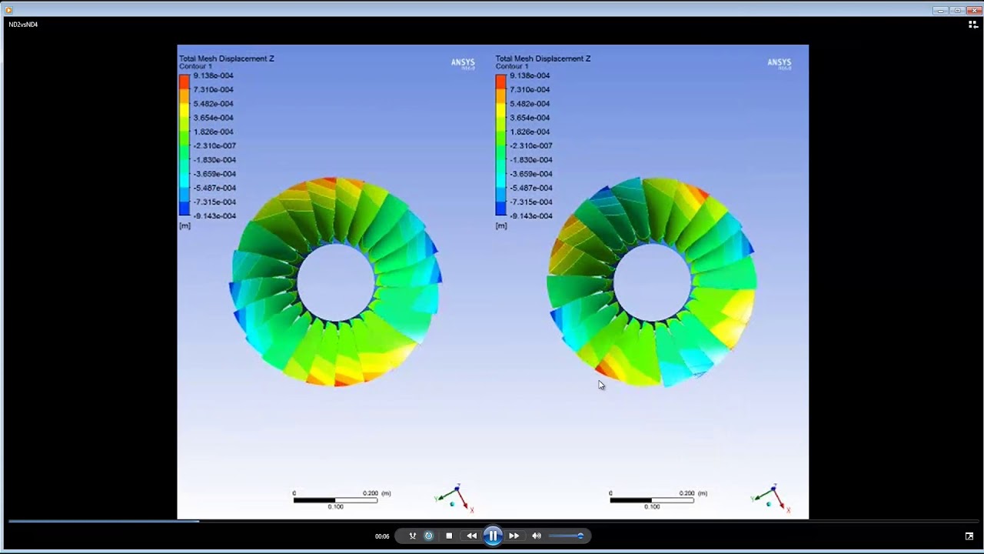The width and height of the screenshot is (984, 554).
Task: Click left legend value 9.138e-004
Action: [x=213, y=75]
